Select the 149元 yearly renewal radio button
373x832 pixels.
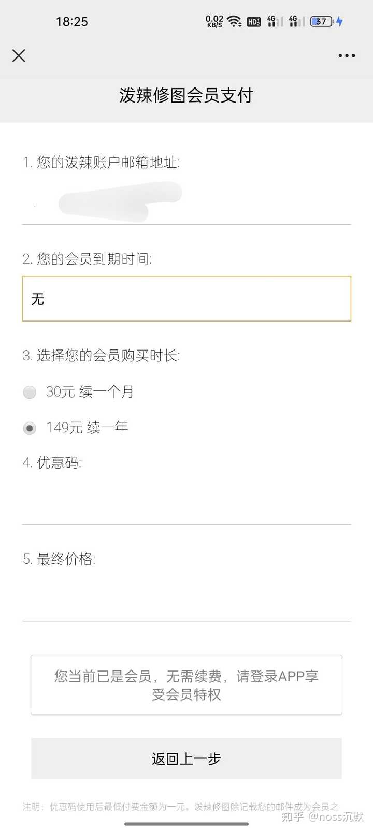pyautogui.click(x=30, y=428)
